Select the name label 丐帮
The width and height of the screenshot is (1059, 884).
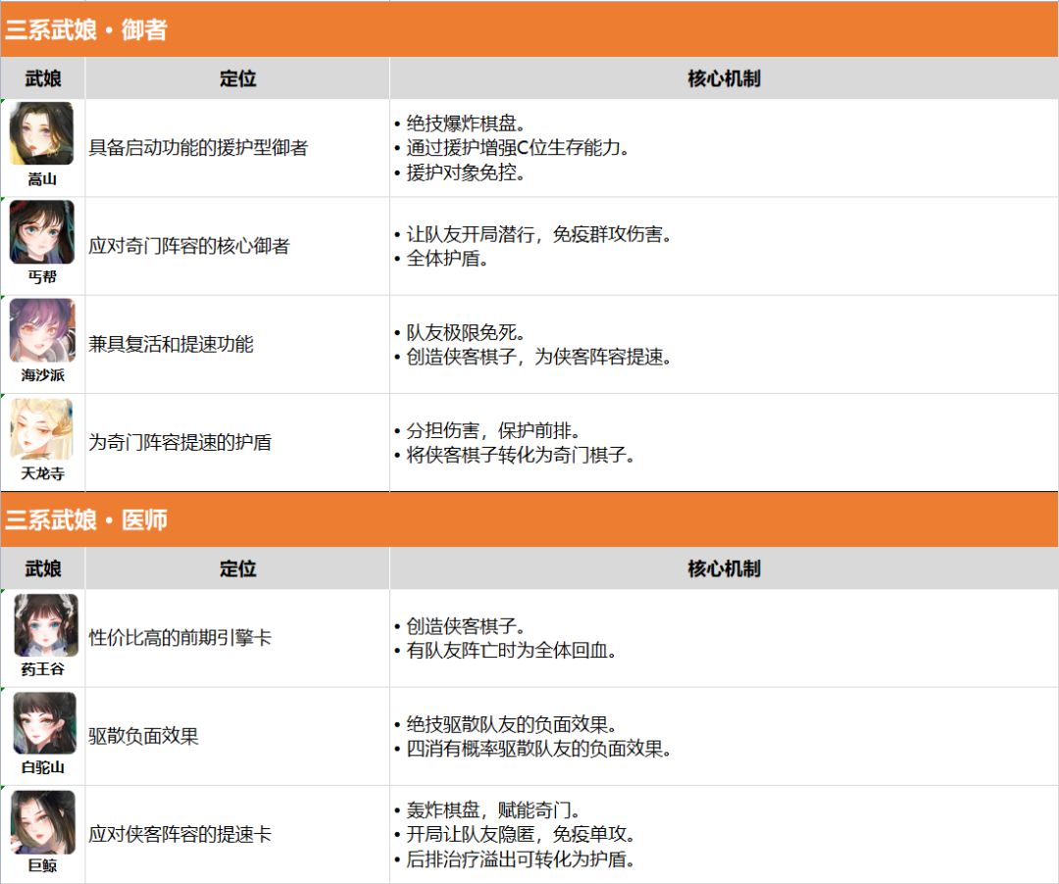(42, 276)
